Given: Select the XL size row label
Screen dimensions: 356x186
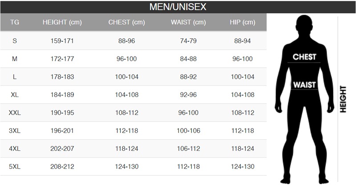Looking at the screenshot, I should (x=15, y=95).
